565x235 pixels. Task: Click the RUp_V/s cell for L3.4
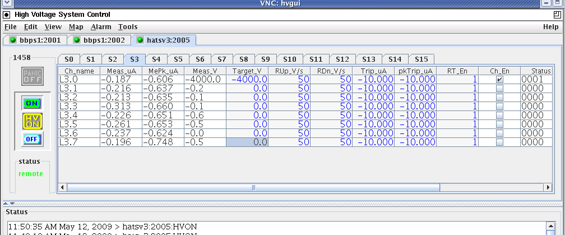point(289,116)
